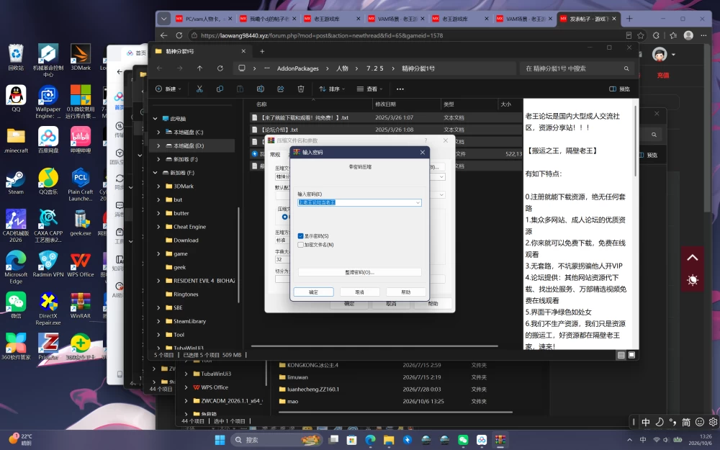Toggle the 预览 preview pane button
720x450 pixels.
619,89
